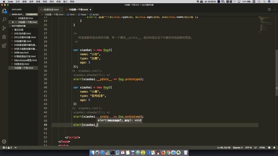Click the feedback smiley in status bar
Image resolution: width=278 pixels, height=156 pixels.
pos(269,147)
